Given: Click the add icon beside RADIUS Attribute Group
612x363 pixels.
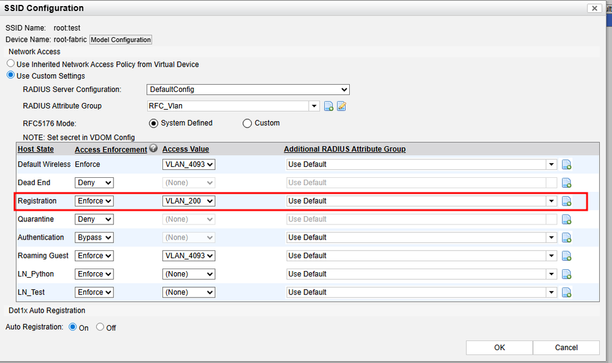Looking at the screenshot, I should [329, 107].
